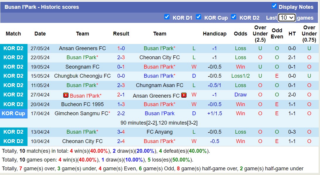Click the Date column header
This screenshot has height=175, width=320.
point(40,34)
